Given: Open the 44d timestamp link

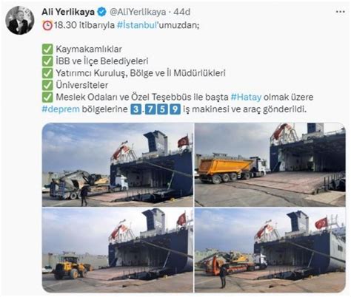Looking at the screenshot, I should pyautogui.click(x=181, y=12).
